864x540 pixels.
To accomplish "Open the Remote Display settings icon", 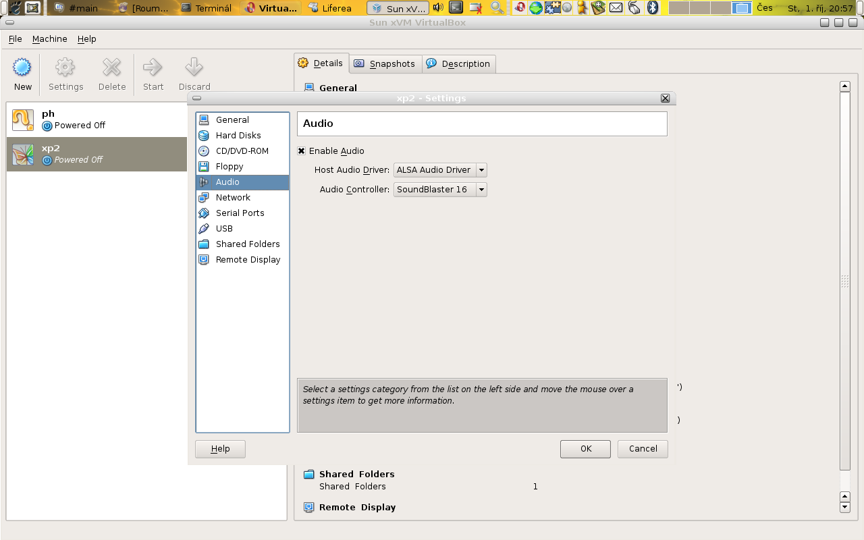I will (x=204, y=260).
